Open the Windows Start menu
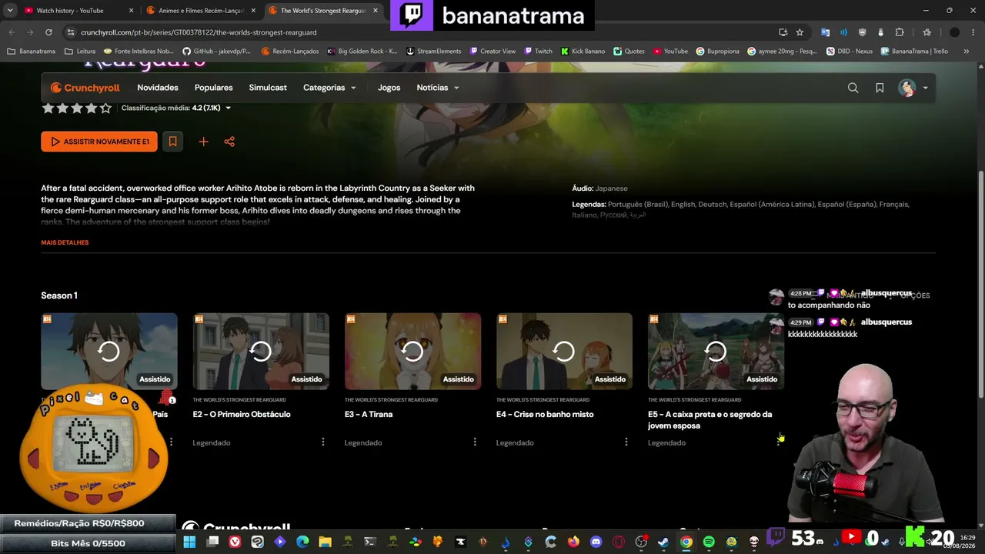Screen dimensions: 985x554 tap(189, 542)
